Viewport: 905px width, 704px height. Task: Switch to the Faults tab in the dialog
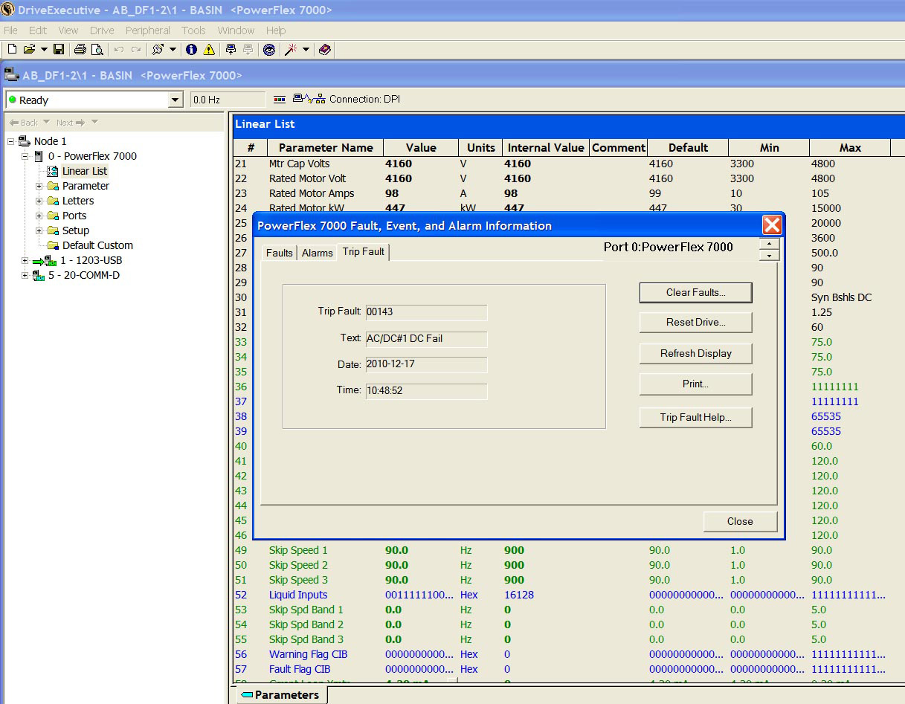click(280, 253)
